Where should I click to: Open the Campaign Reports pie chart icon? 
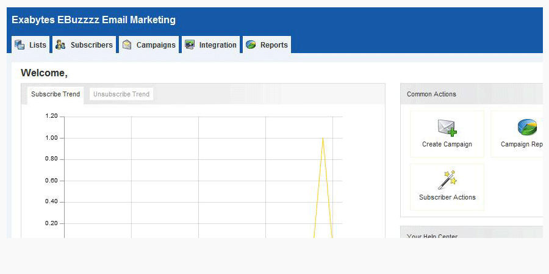point(527,127)
